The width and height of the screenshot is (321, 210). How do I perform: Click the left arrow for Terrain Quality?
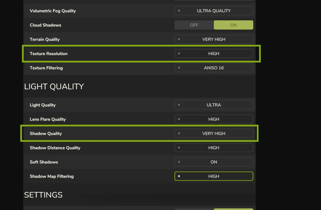[x=179, y=39]
